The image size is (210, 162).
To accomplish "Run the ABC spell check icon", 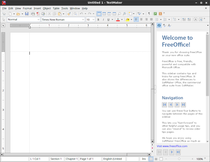I will (x=139, y=14).
